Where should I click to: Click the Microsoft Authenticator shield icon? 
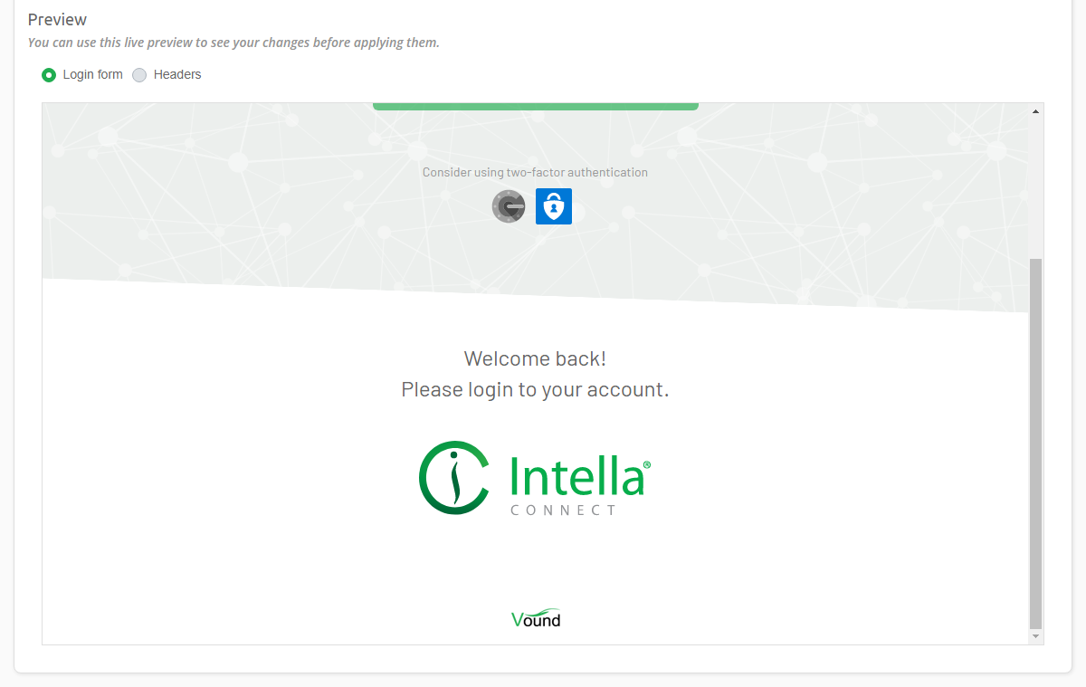point(554,206)
